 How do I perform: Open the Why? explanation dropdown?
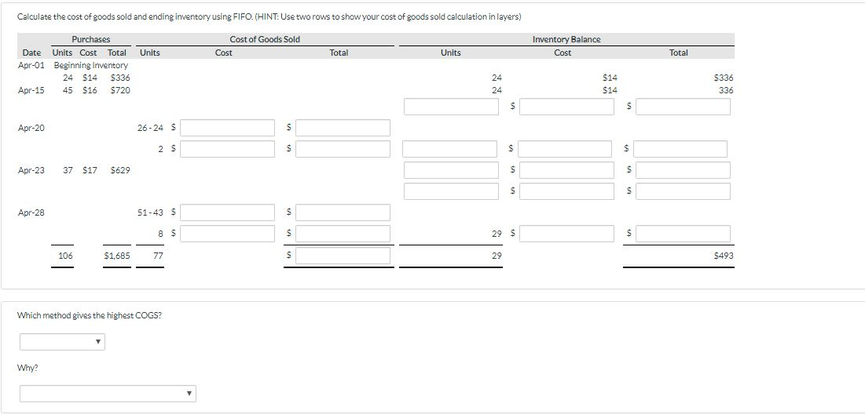[108, 393]
